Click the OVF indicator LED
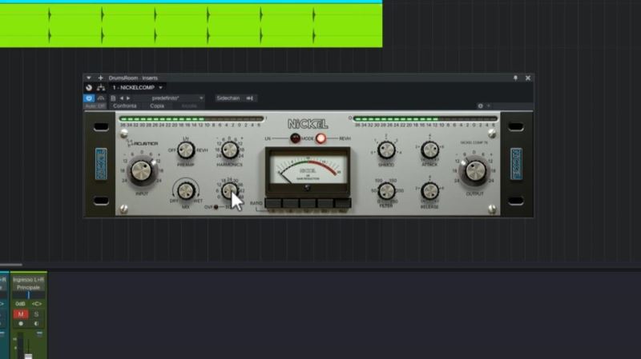The image size is (641, 359). coord(216,207)
